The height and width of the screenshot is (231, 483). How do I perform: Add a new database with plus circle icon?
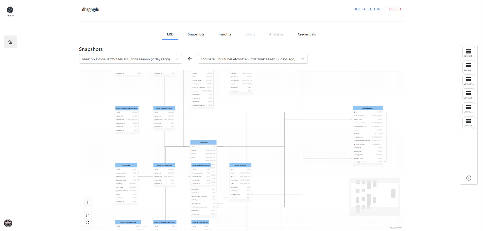pyautogui.click(x=469, y=178)
